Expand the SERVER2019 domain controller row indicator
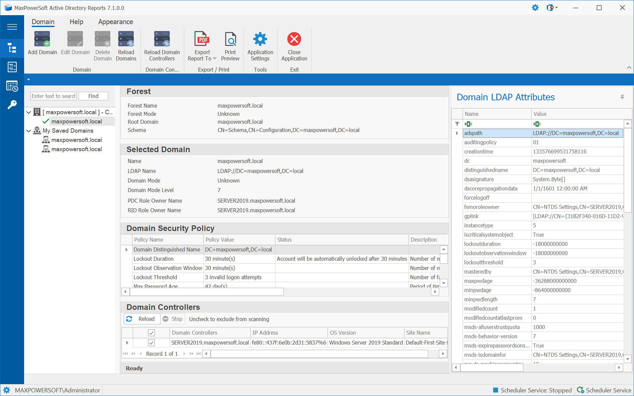Screen dimensions: 634x396 127,343
